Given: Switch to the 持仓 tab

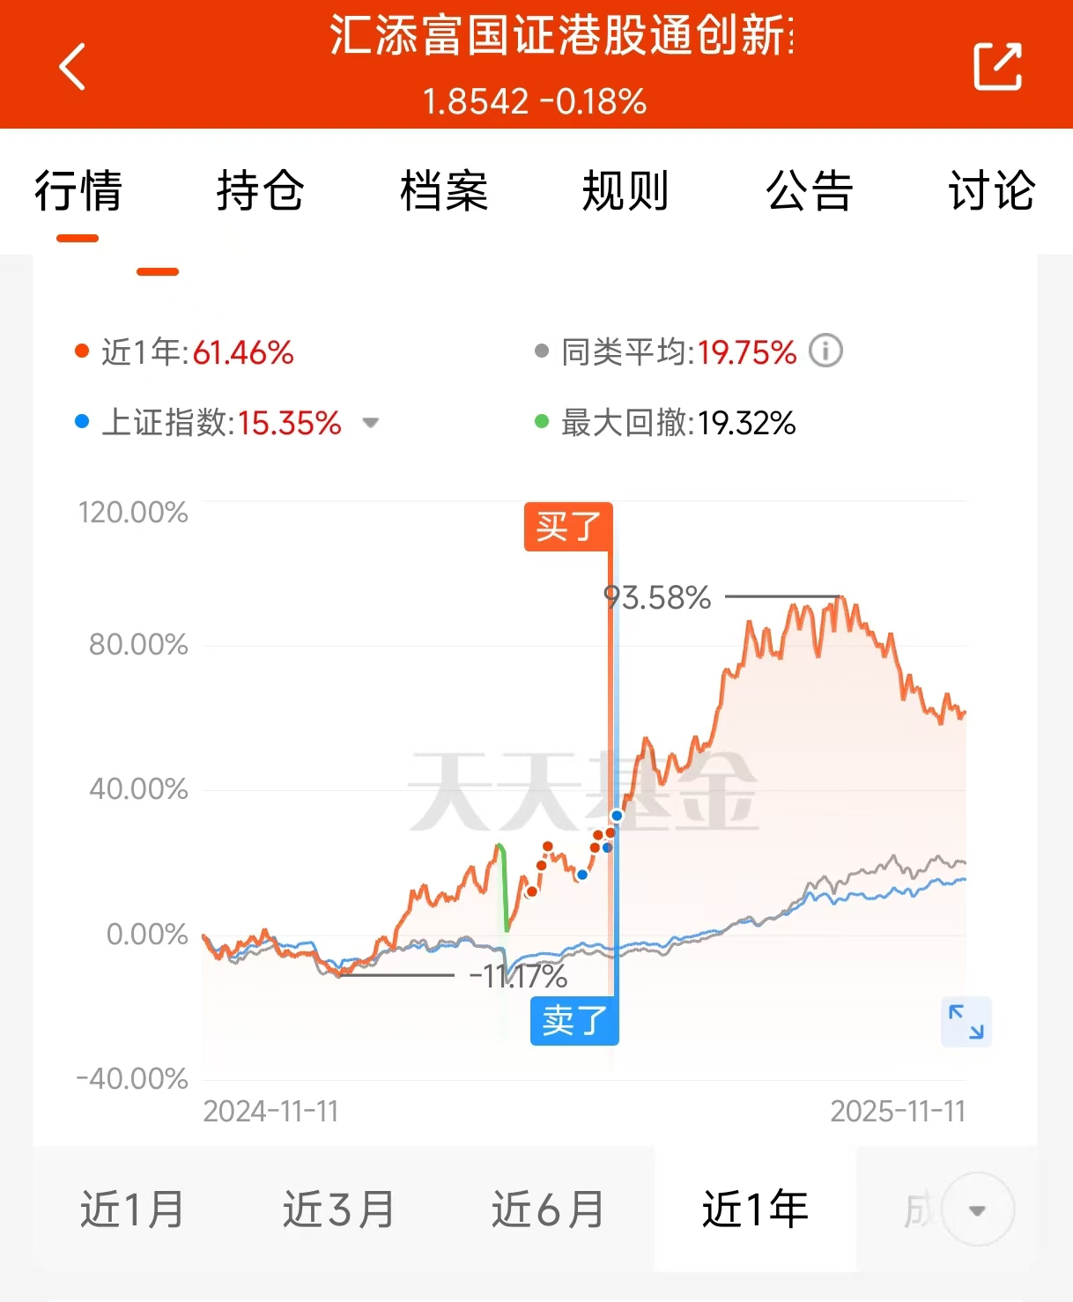Looking at the screenshot, I should (261, 191).
